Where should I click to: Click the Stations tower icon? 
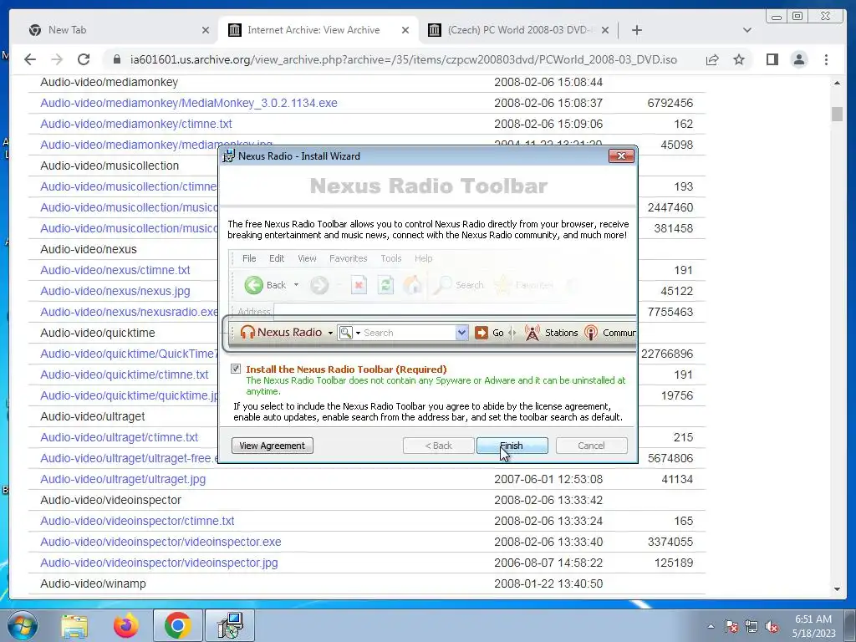532,332
